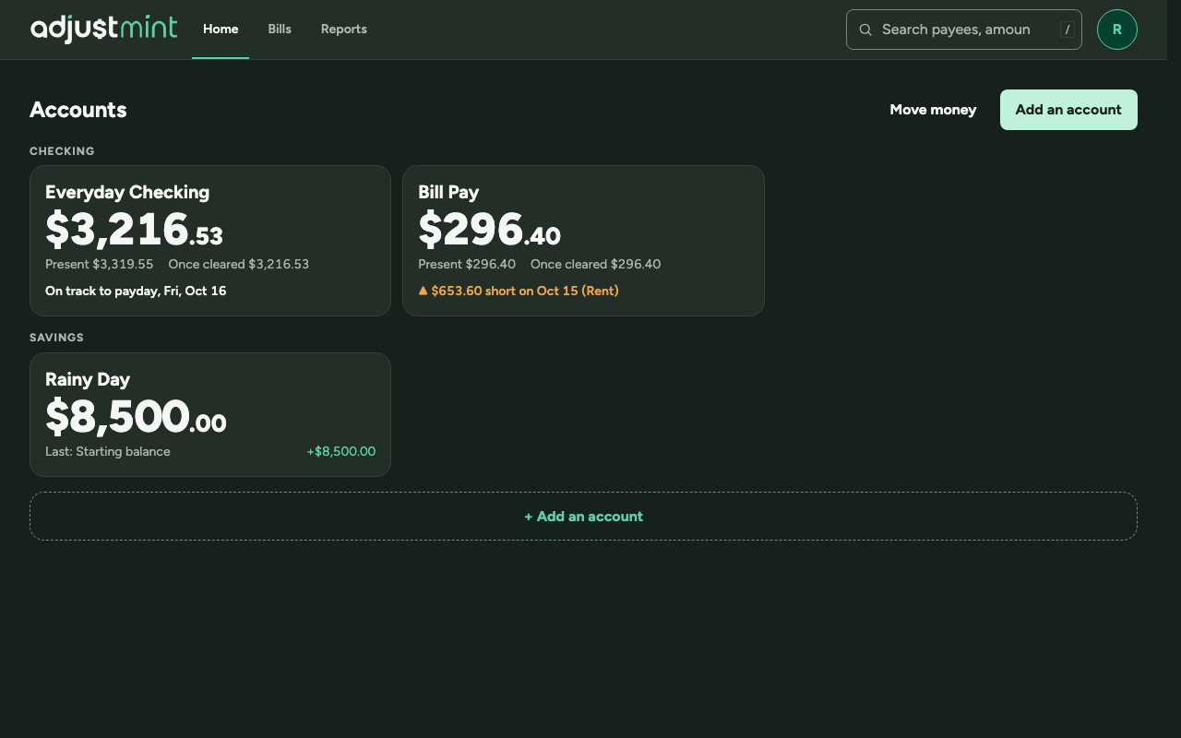Click the slash shortcut key badge

click(1067, 30)
